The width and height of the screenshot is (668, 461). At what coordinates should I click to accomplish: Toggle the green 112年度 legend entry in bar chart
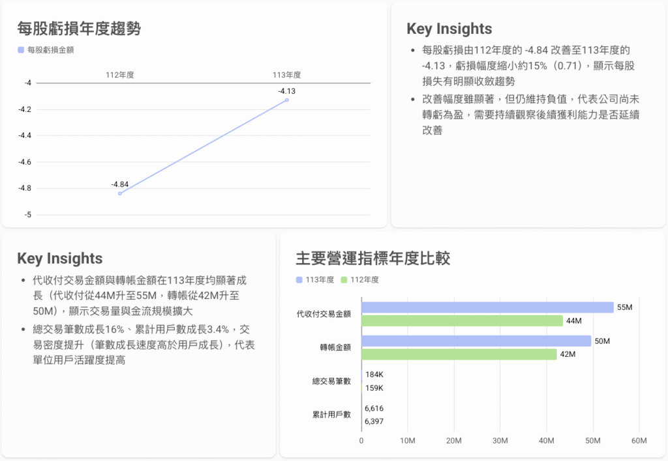(x=359, y=279)
